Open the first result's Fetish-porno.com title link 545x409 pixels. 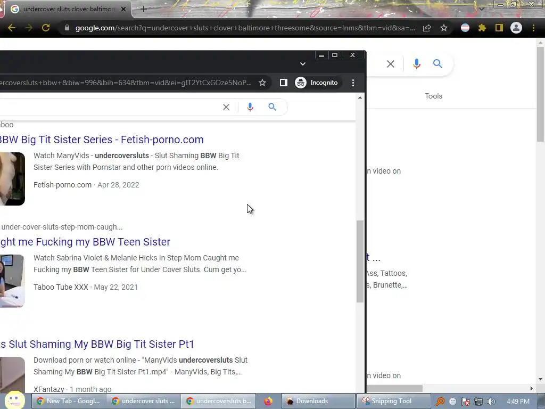pyautogui.click(x=102, y=140)
